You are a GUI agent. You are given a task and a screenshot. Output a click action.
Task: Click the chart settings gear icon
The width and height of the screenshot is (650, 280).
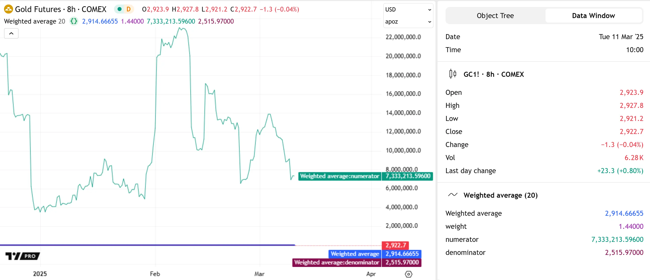click(x=408, y=274)
